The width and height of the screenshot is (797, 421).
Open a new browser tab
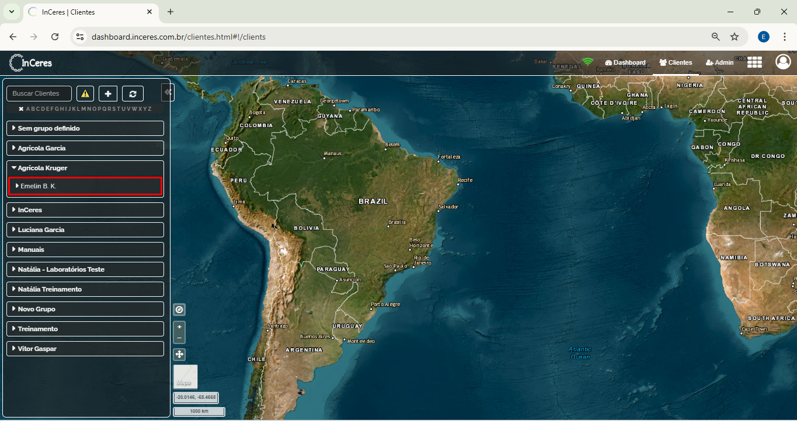(170, 12)
